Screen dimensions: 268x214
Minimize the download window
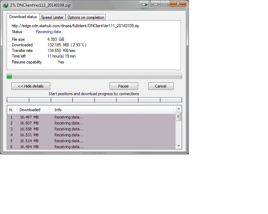155,4
